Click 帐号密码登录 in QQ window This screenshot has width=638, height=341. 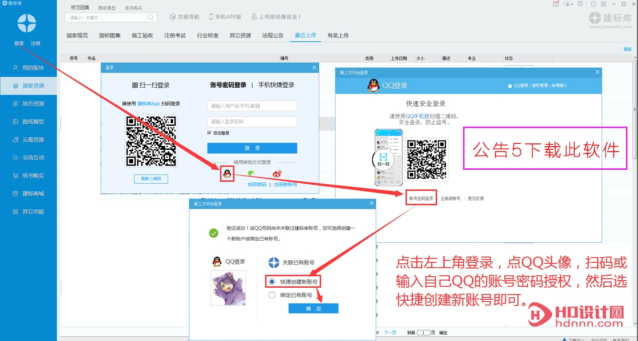coord(421,199)
